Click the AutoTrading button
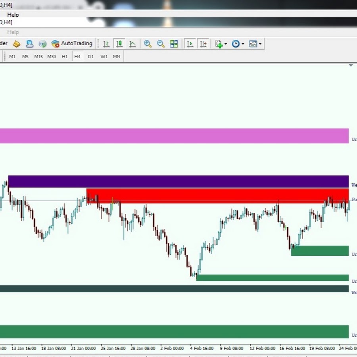This screenshot has width=357, height=357. [x=72, y=44]
